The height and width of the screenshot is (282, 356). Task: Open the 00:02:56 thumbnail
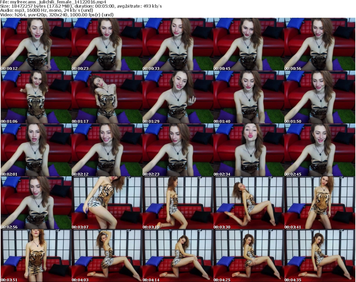[x=36, y=203]
